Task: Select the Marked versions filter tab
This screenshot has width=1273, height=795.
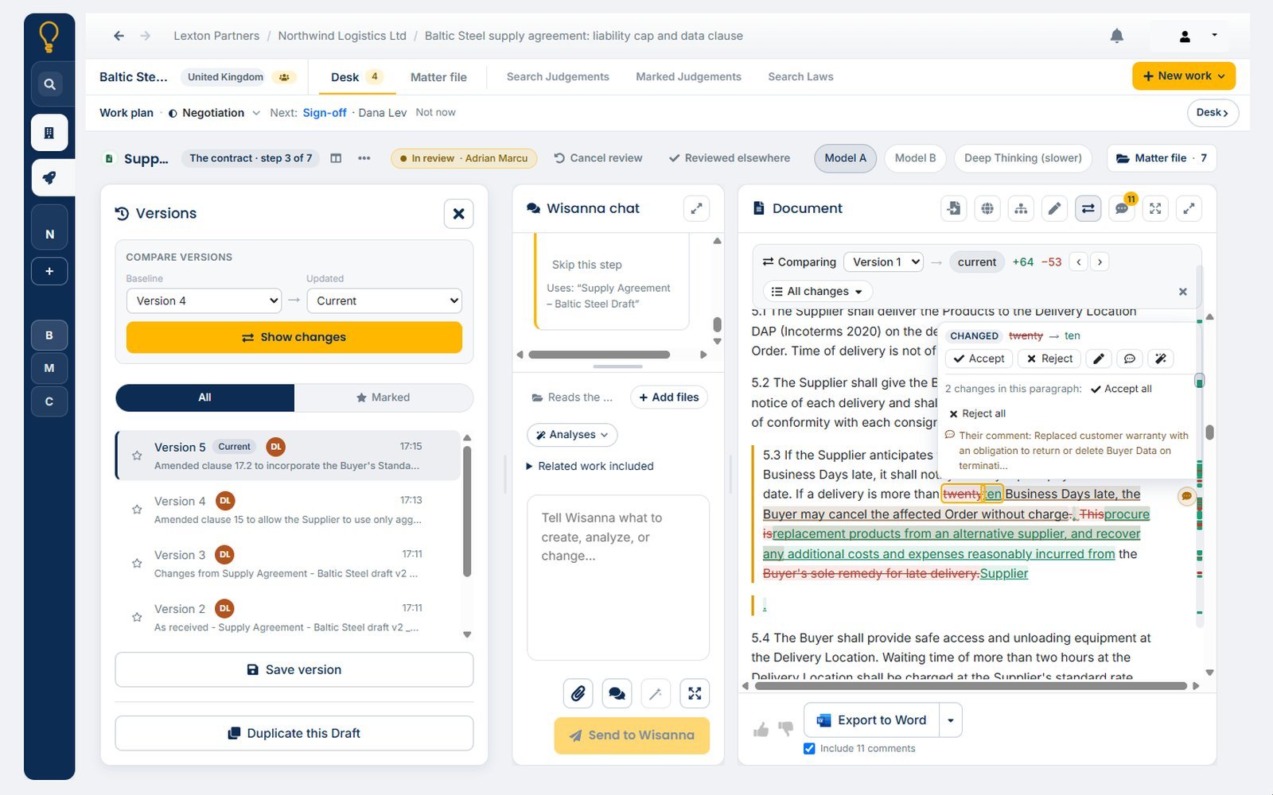Action: tap(383, 397)
